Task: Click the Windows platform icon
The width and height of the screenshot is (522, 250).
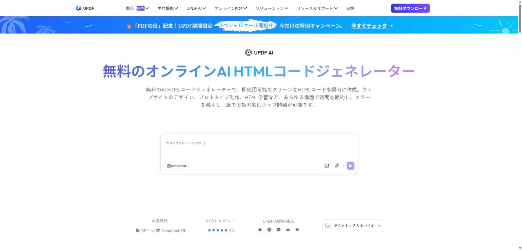Action: (260, 230)
